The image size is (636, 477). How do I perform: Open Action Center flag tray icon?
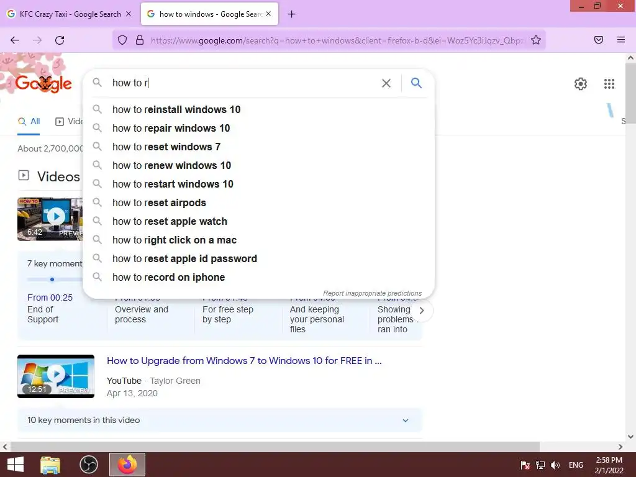pos(525,465)
